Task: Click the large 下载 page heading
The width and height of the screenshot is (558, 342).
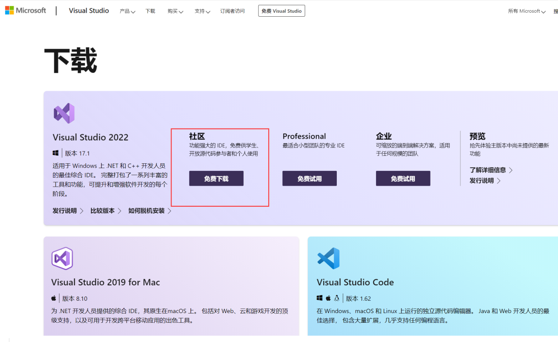Action: click(71, 61)
